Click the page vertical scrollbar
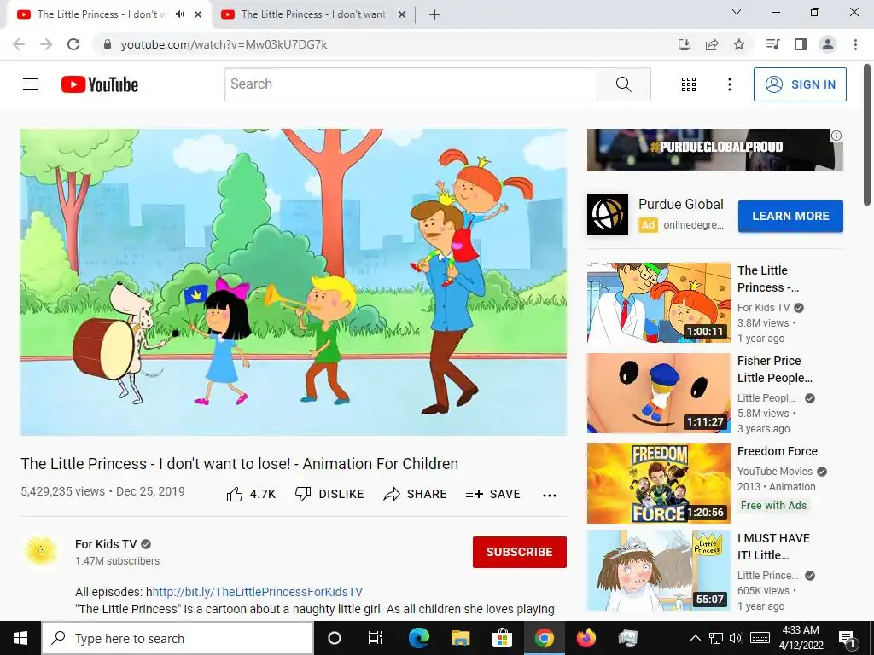Viewport: 874px width, 655px height. [868, 136]
